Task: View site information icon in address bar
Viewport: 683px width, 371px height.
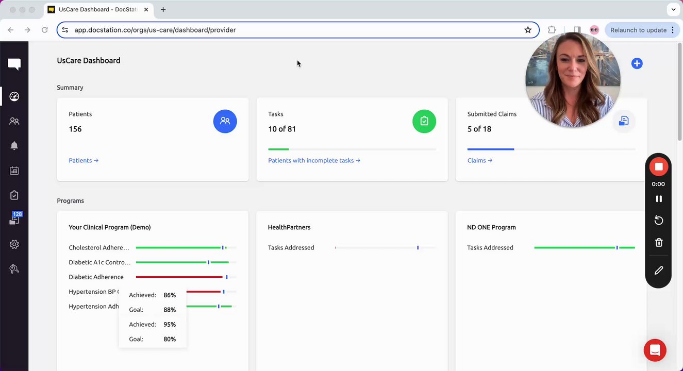Action: (x=65, y=30)
